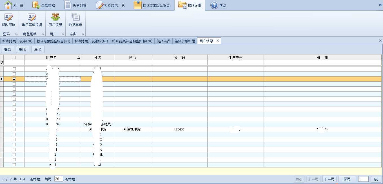
Task: Click the current row indicator arrow
Action: 2,79
